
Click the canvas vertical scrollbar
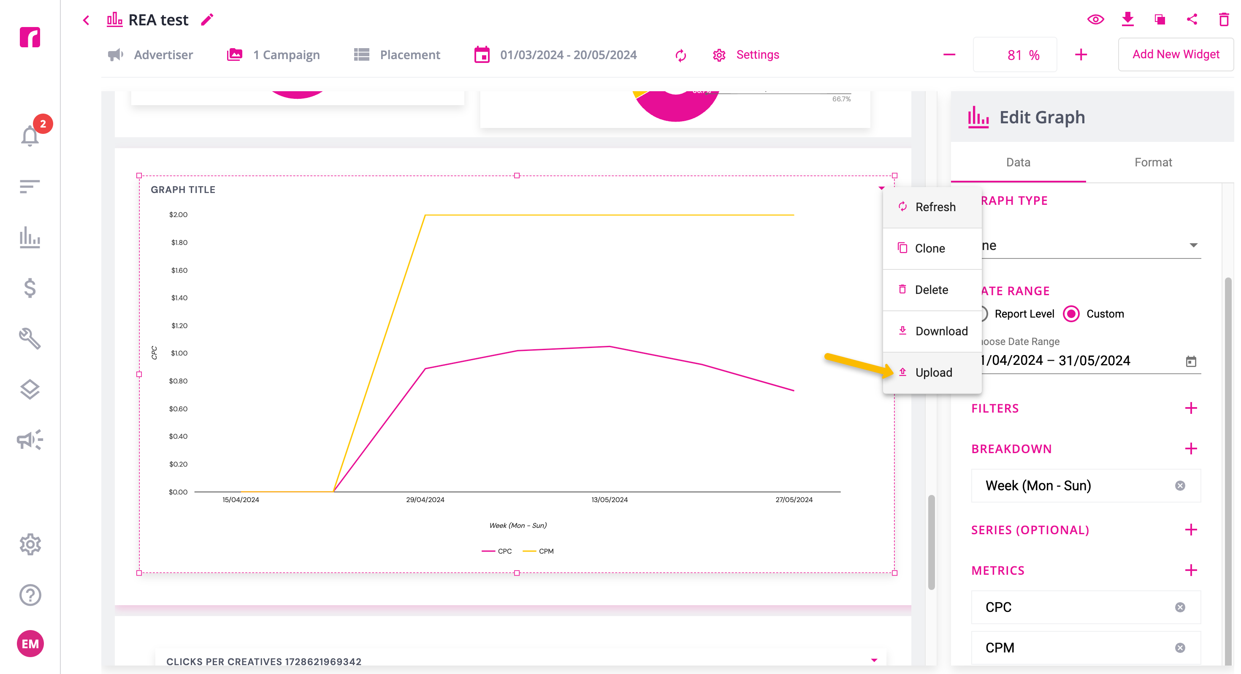click(x=931, y=542)
